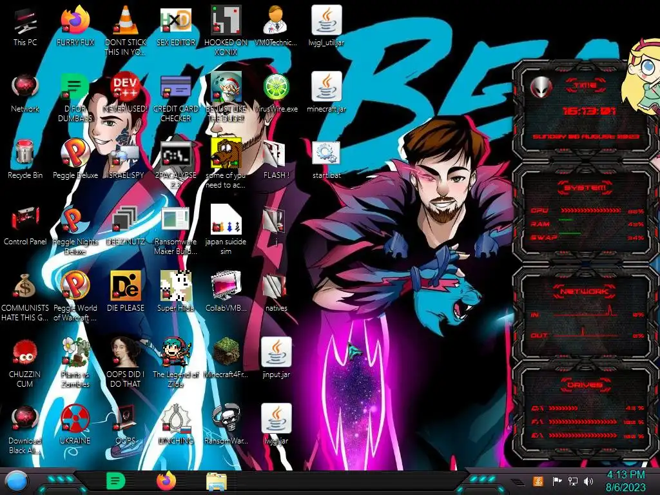Open Firefox from the taskbar
The height and width of the screenshot is (495, 660).
click(x=166, y=481)
